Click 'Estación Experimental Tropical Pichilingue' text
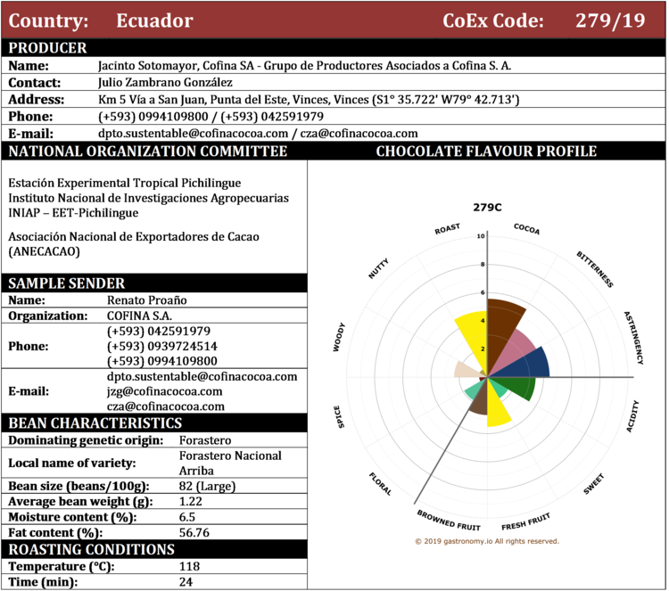The width and height of the screenshot is (669, 591). pyautogui.click(x=125, y=183)
